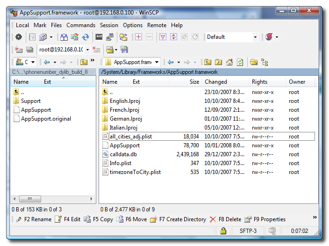Open the Remote menu
This screenshot has height=246, width=329.
click(x=157, y=25)
